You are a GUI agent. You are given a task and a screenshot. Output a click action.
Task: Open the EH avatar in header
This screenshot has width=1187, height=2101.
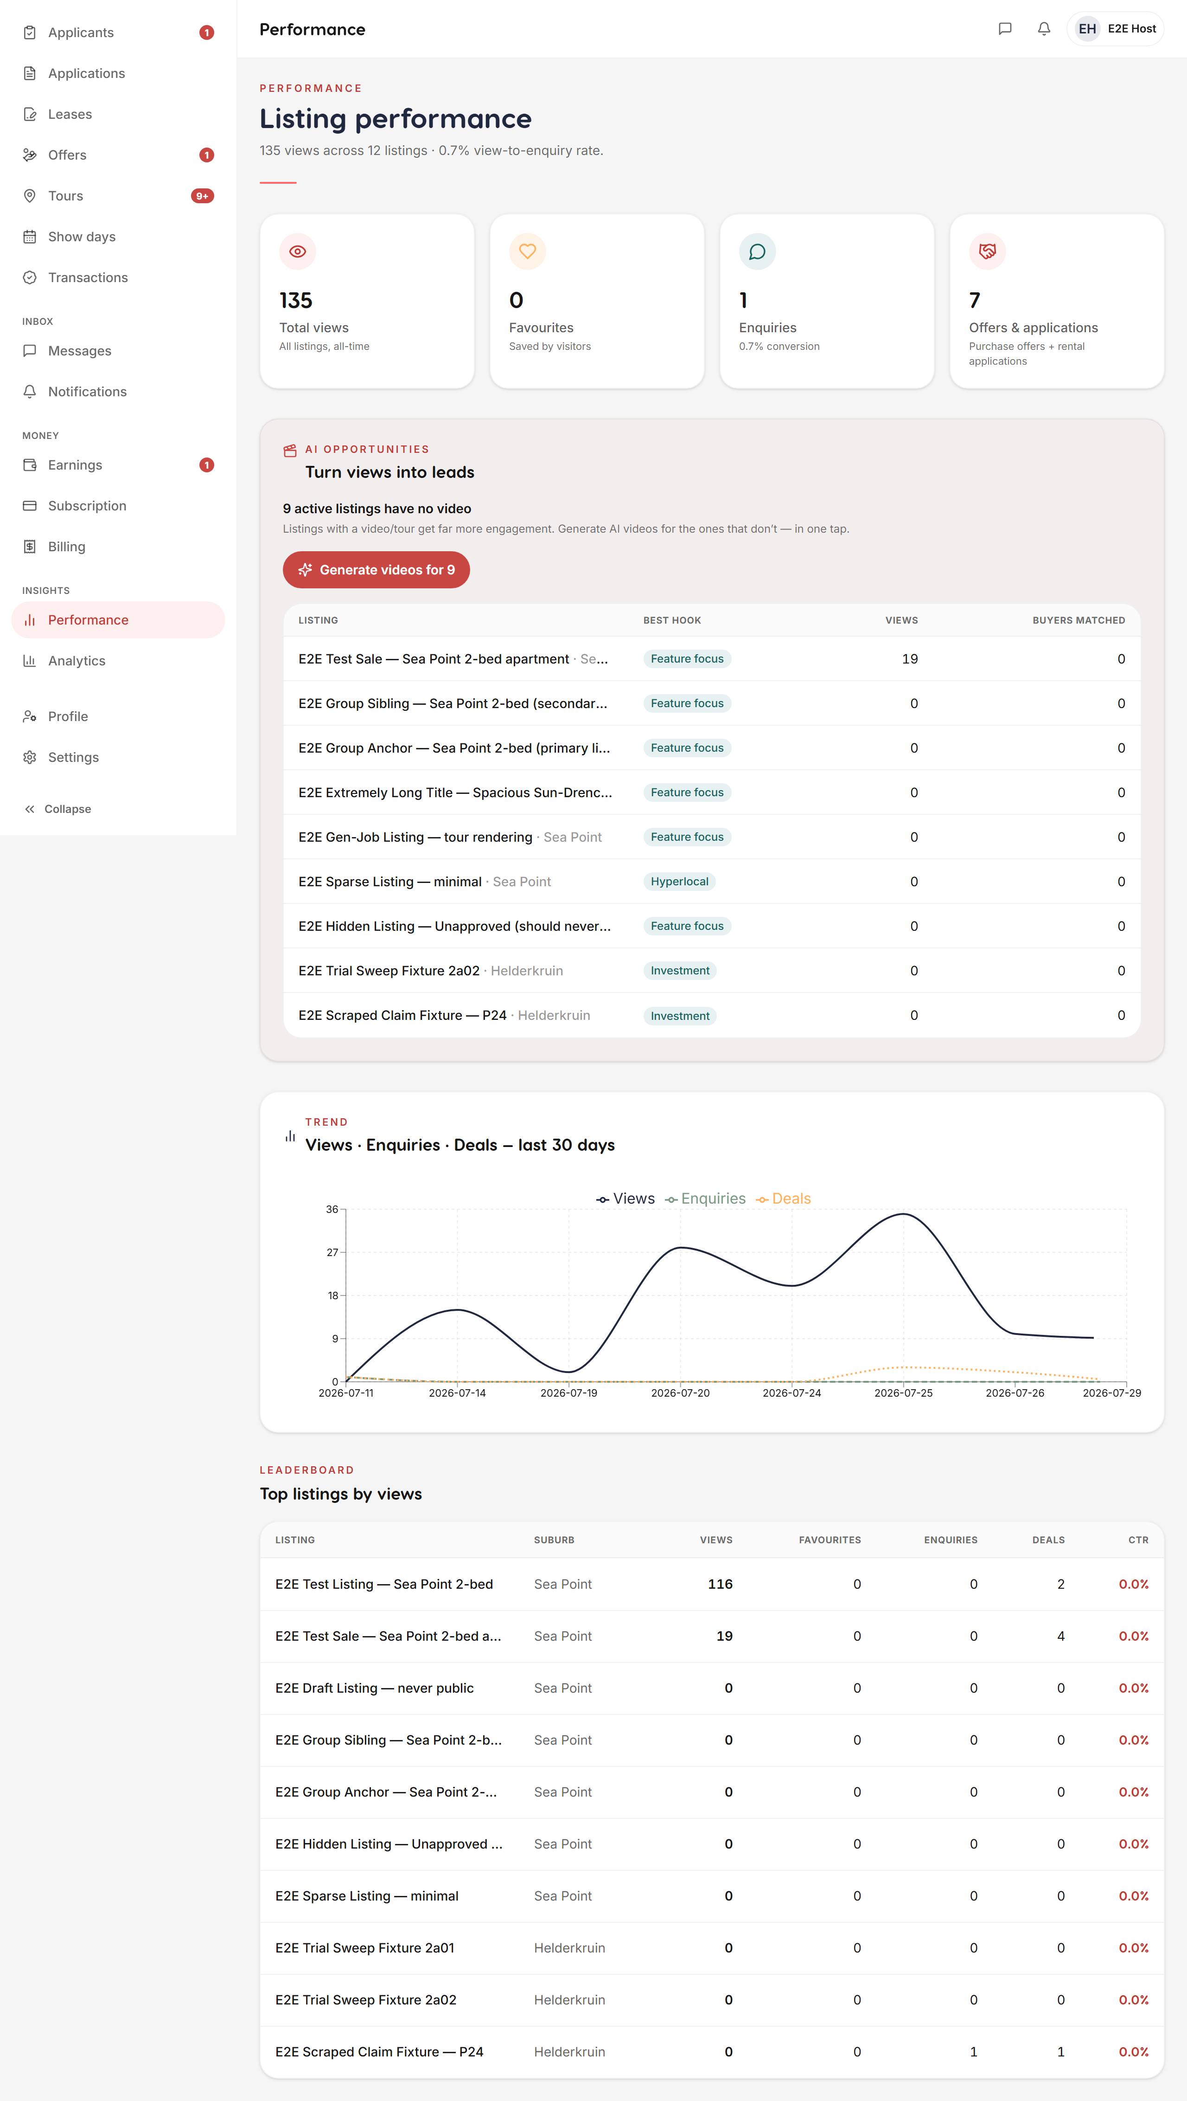1087,29
